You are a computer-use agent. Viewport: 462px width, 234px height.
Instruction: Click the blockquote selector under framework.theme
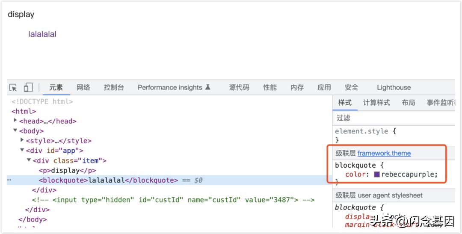coord(355,165)
